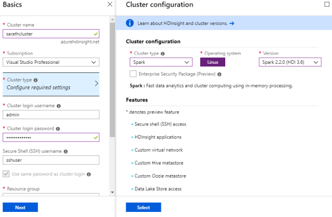Click the blue info icon in HDInsight banner
The width and height of the screenshot is (332, 217).
point(130,23)
